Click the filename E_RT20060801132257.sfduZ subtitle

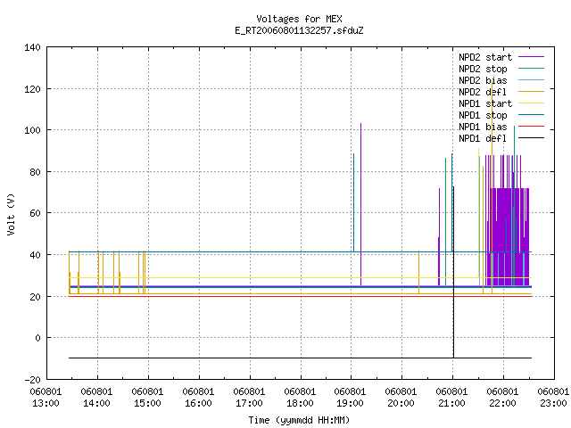coord(299,30)
